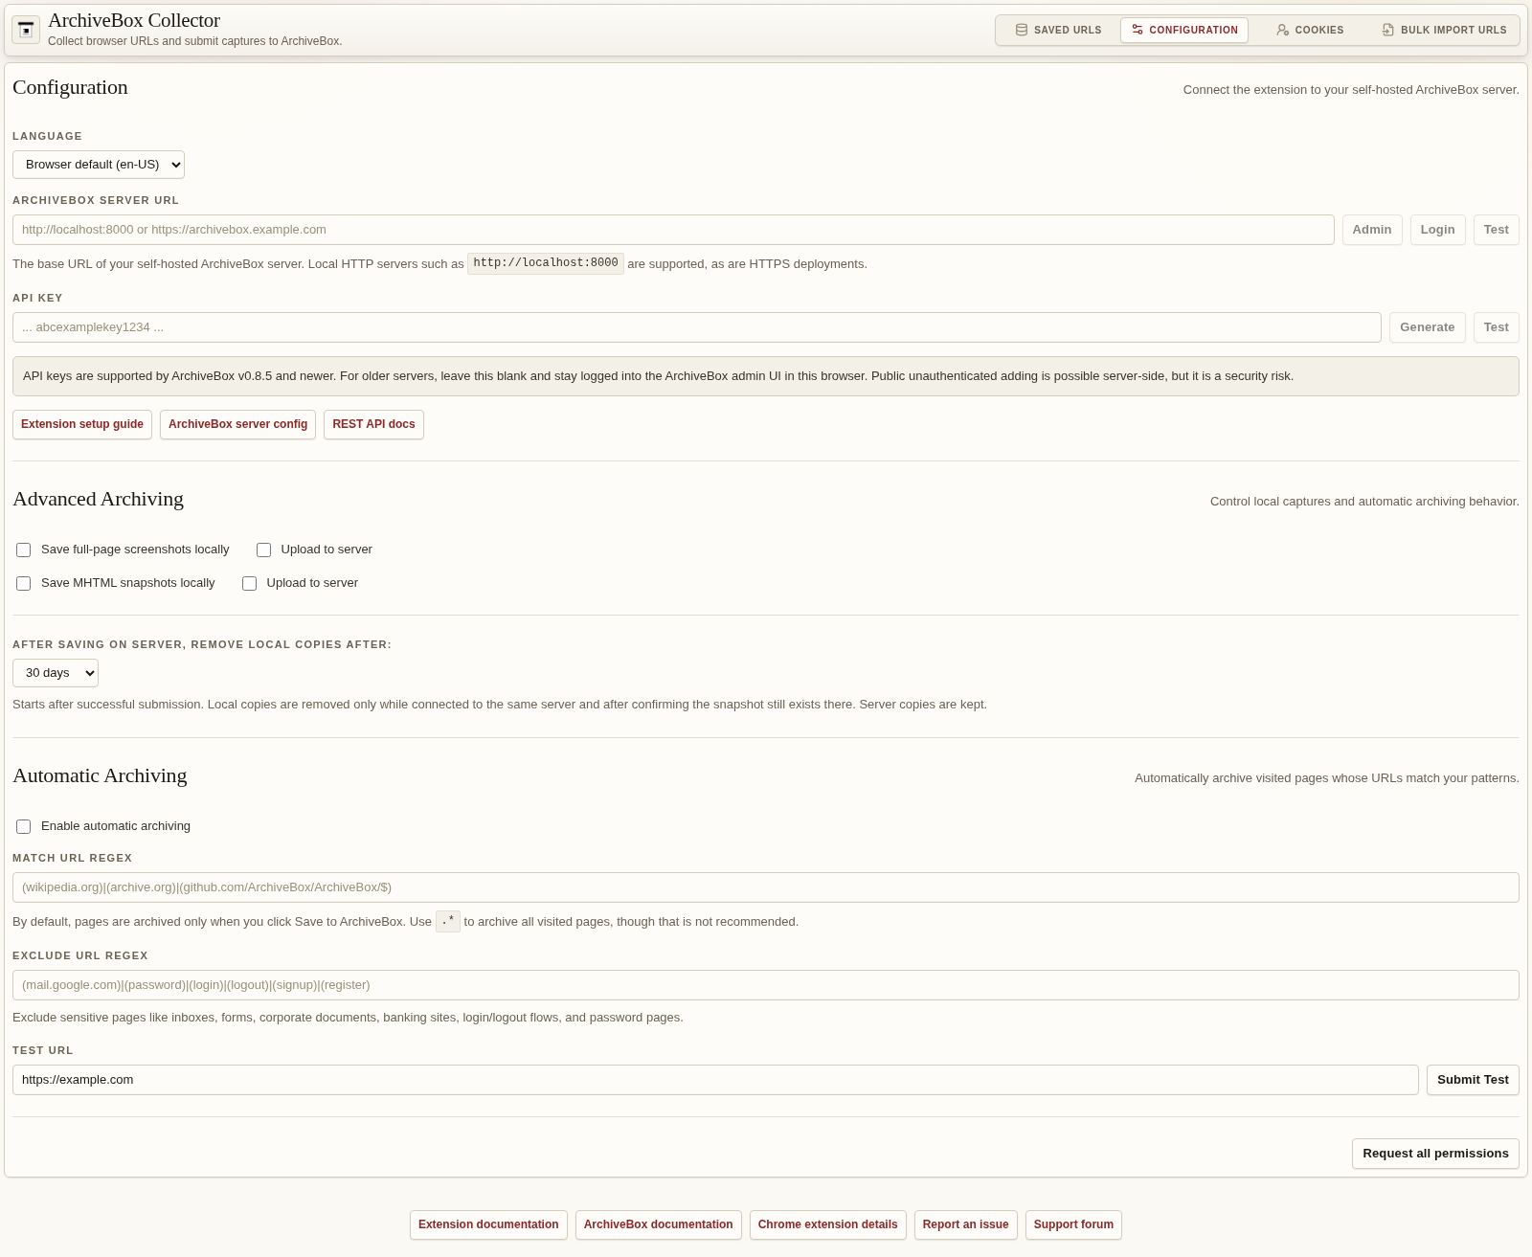Open the Language dropdown
1532x1257 pixels.
point(99,165)
